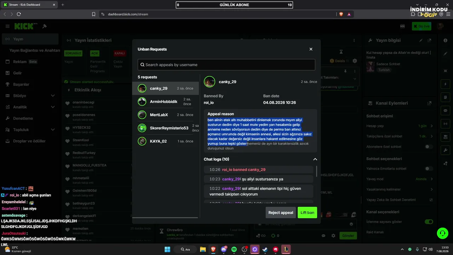Open SkorerReymisterio53's unban request
Screen dimensions: 453x255
(x=166, y=128)
